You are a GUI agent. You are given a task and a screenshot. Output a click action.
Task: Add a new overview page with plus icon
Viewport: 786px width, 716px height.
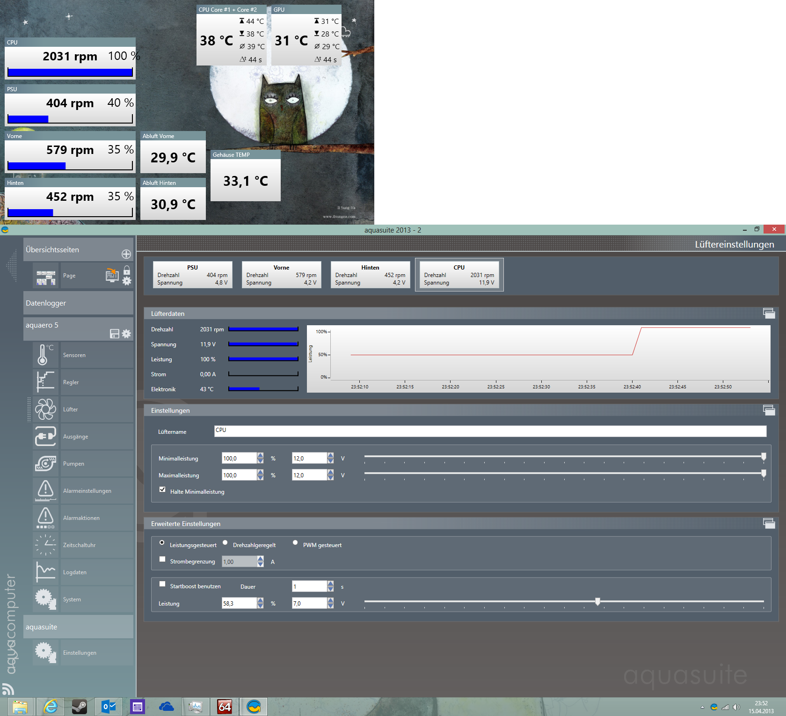point(126,254)
